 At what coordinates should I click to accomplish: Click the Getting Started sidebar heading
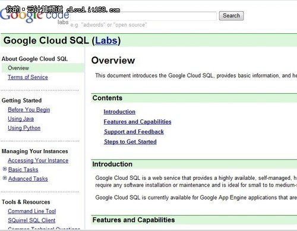[x=21, y=100]
